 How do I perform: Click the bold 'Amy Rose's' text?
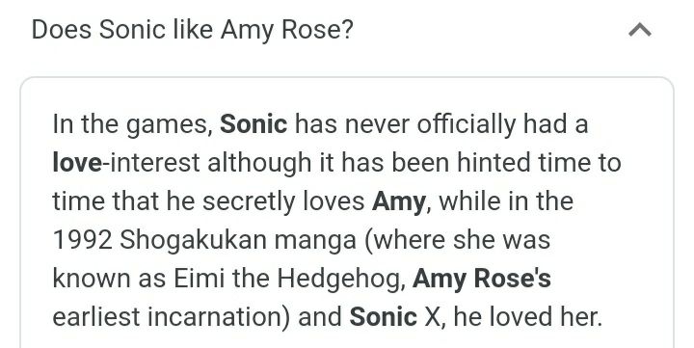point(482,279)
